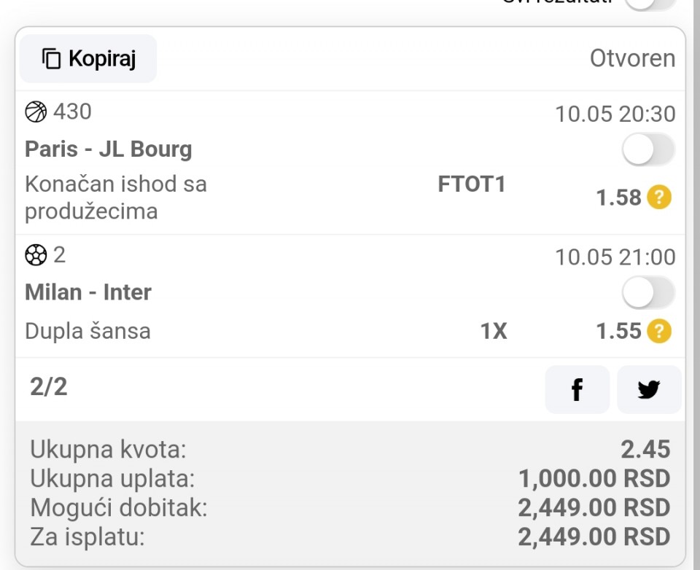This screenshot has width=700, height=570.
Task: Click the 1.58 odds value
Action: (x=618, y=198)
